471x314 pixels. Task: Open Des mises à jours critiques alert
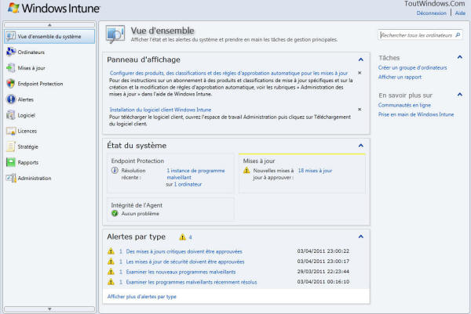coord(184,251)
